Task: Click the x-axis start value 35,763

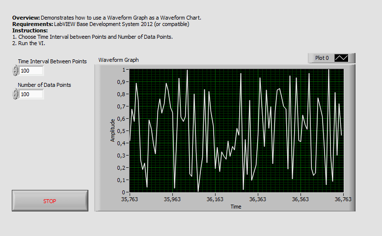Action: 130,199
